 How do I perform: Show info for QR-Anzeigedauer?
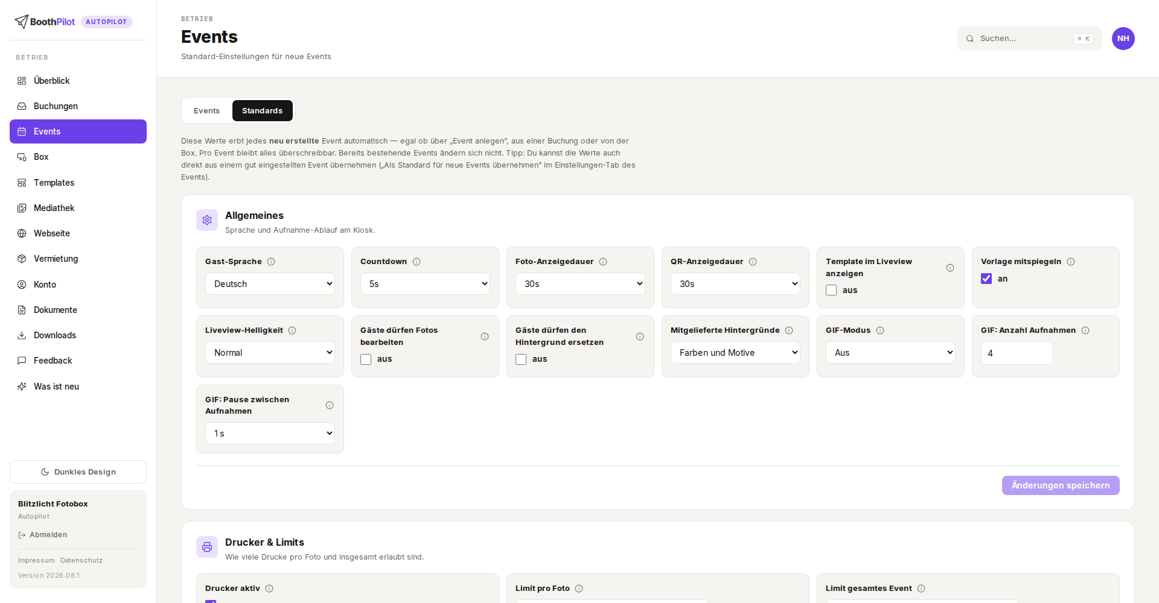point(753,262)
